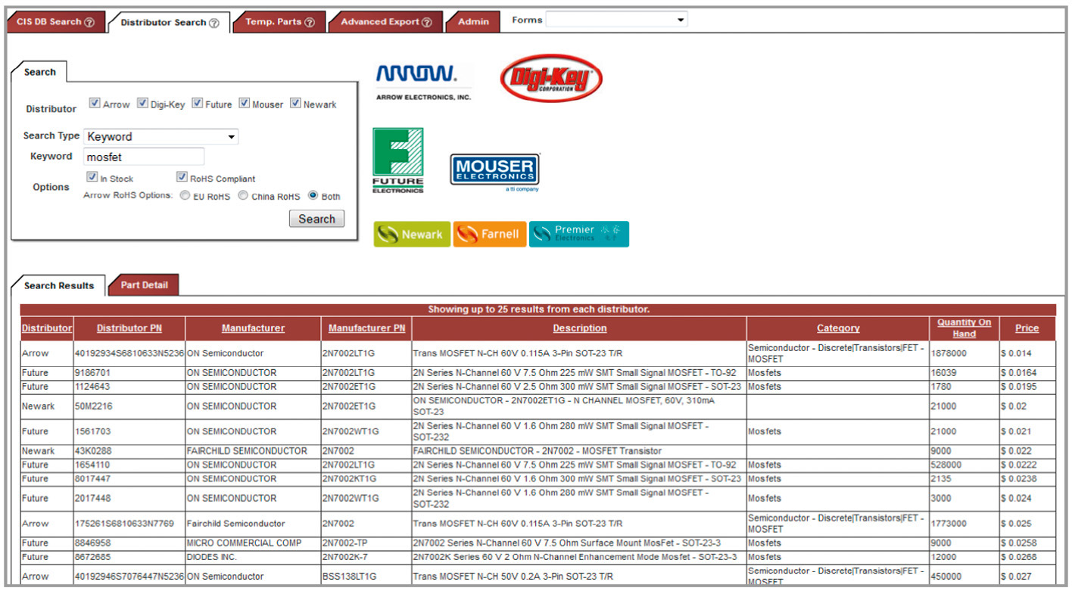Sort by Manufacturer column header
The width and height of the screenshot is (1072, 591).
[253, 328]
